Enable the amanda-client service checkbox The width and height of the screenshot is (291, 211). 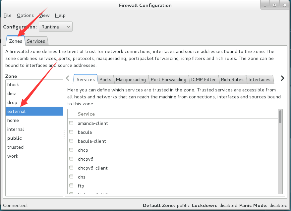pyautogui.click(x=71, y=123)
